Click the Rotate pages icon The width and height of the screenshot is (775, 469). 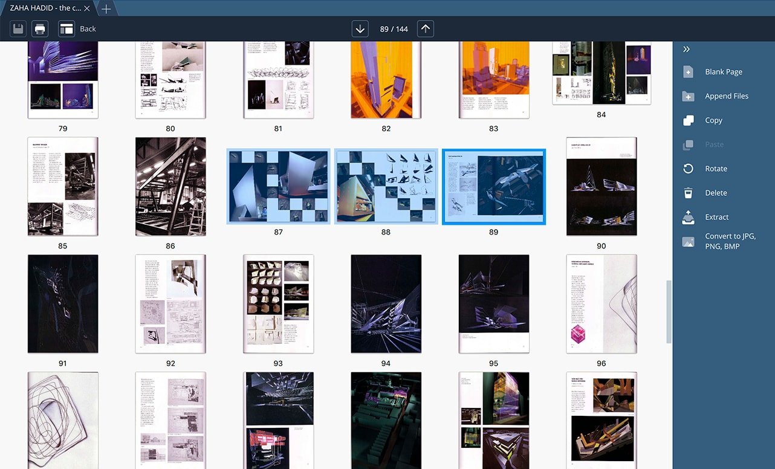(x=688, y=169)
